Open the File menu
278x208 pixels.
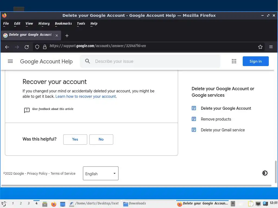[6, 24]
